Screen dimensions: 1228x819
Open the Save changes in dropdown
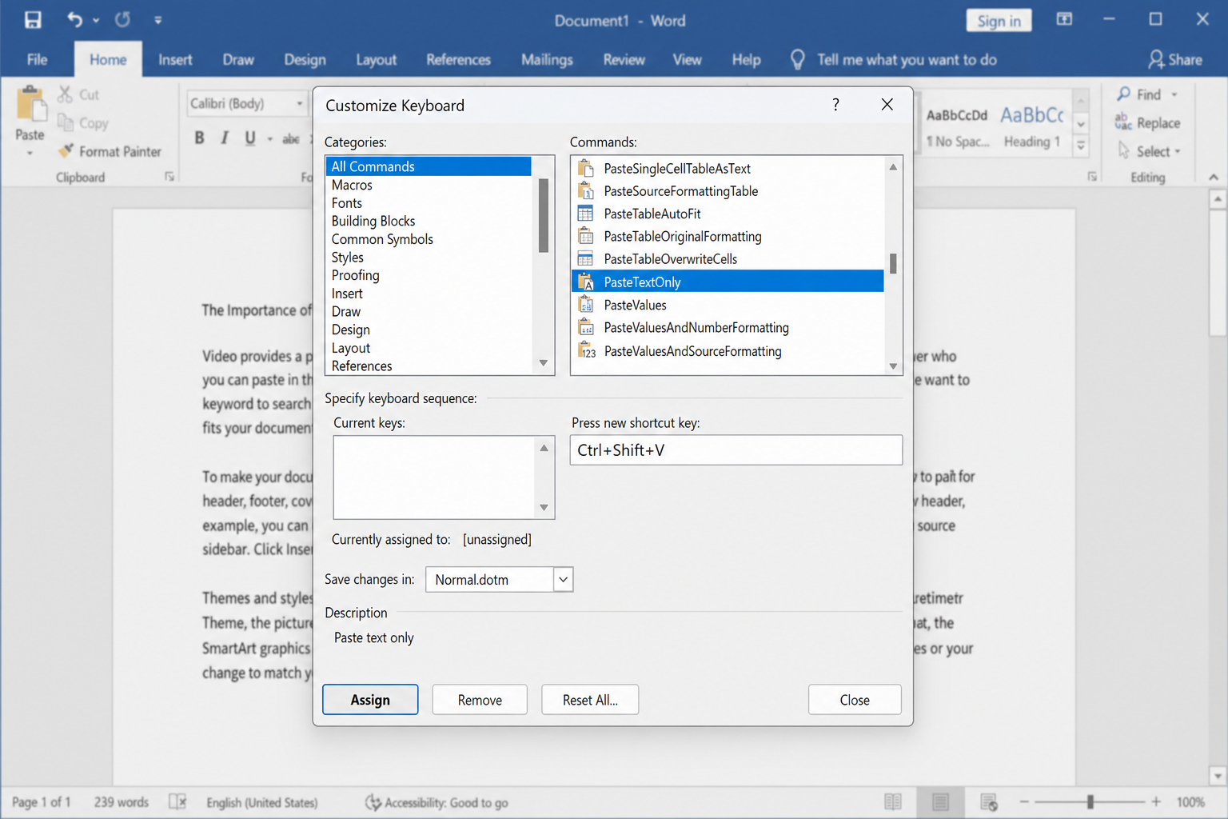pos(563,579)
